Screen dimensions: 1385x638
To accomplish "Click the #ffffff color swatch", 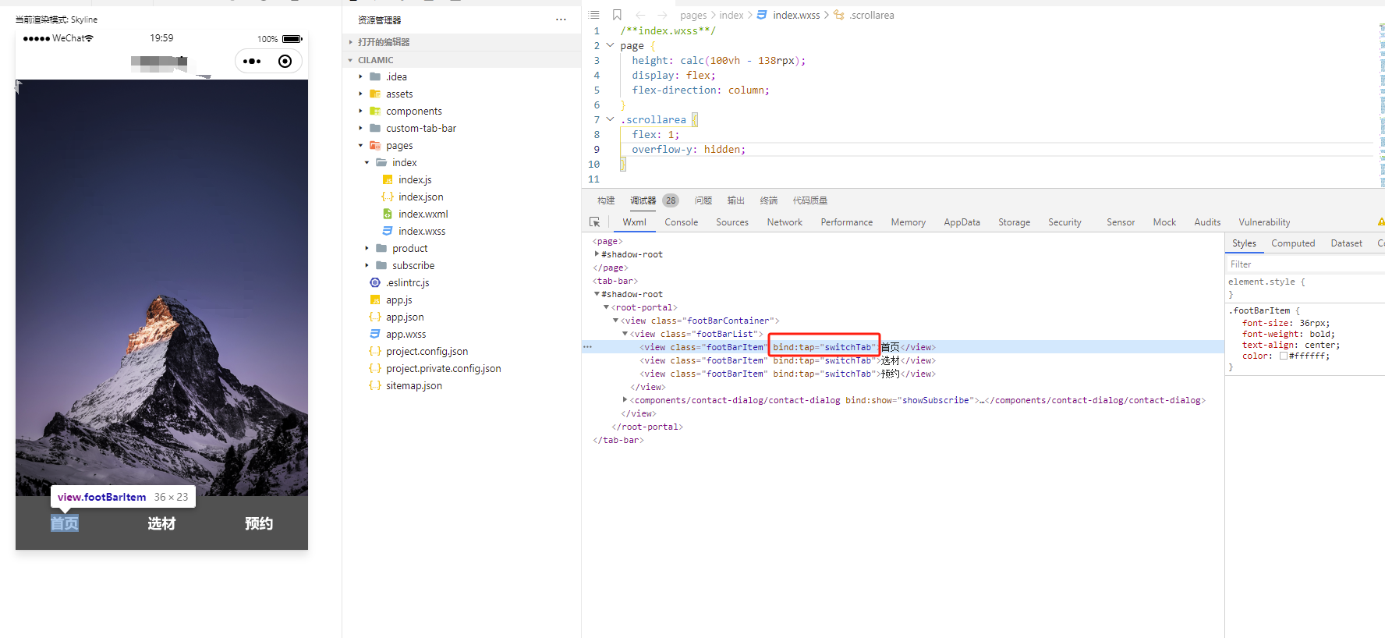I will 1284,356.
